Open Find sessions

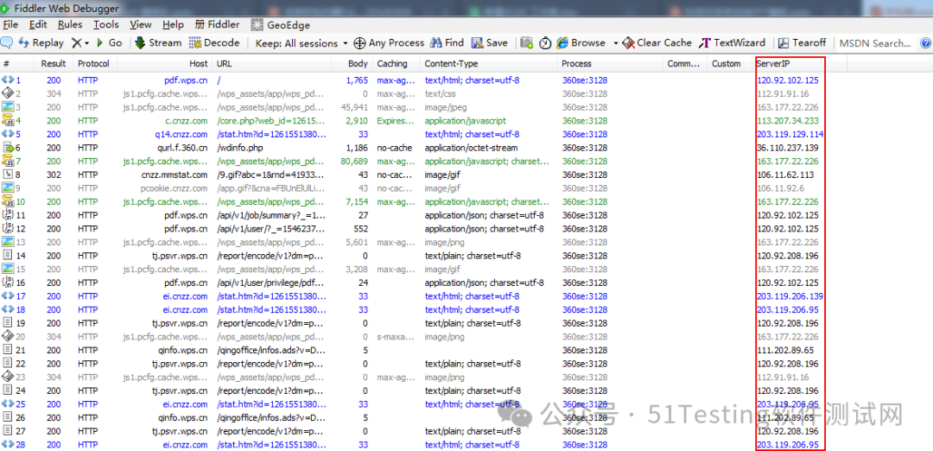point(447,43)
